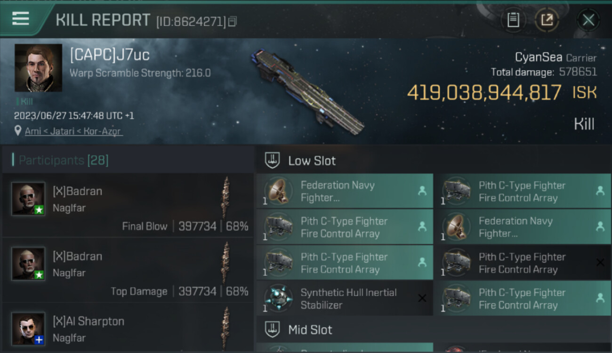The width and height of the screenshot is (612, 353).
Task: Select the Low Slot section header
Action: [x=312, y=161]
